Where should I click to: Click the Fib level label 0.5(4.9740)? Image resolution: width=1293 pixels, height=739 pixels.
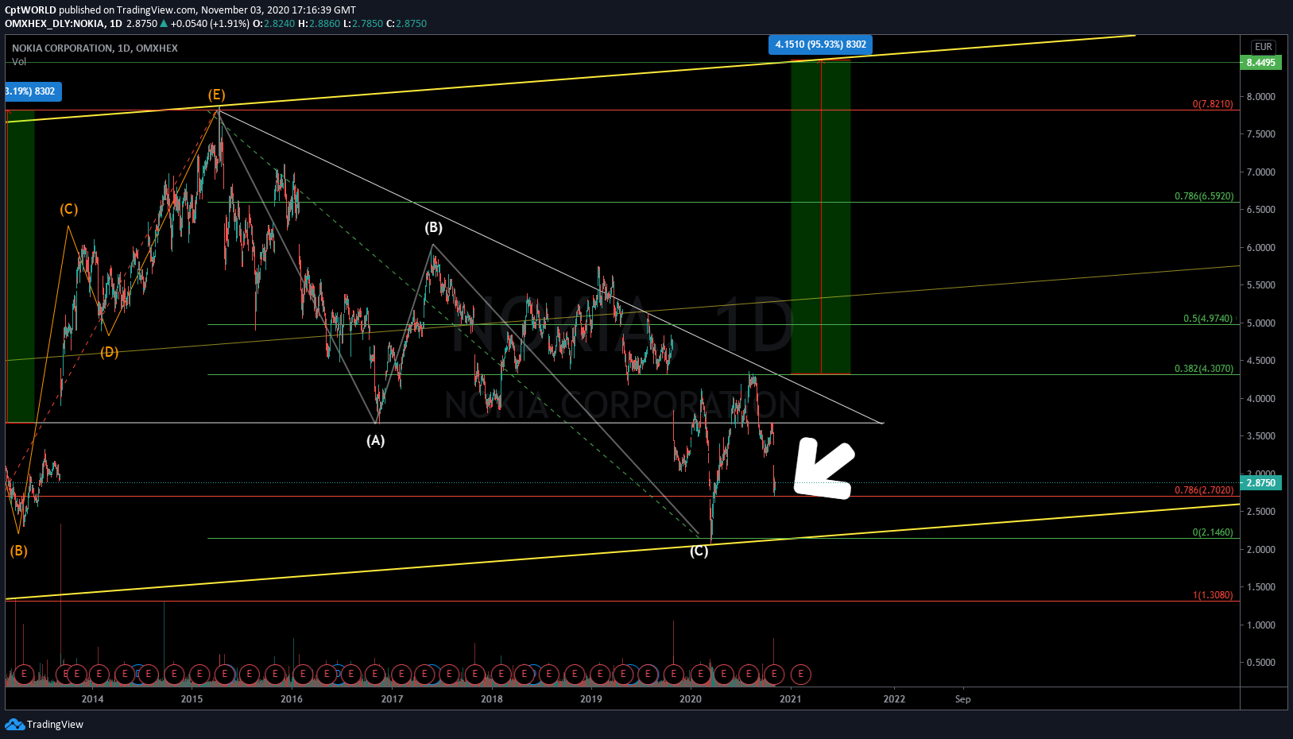pos(1208,319)
